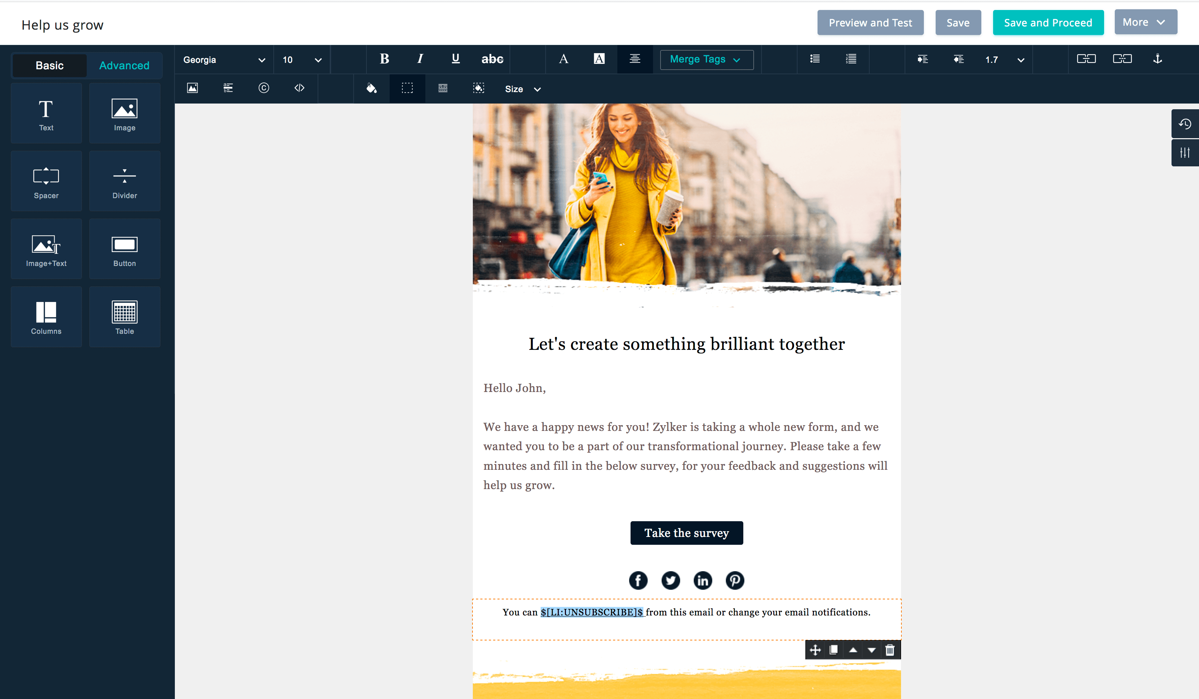The width and height of the screenshot is (1199, 699).
Task: Open the background fill color tool
Action: 371,88
